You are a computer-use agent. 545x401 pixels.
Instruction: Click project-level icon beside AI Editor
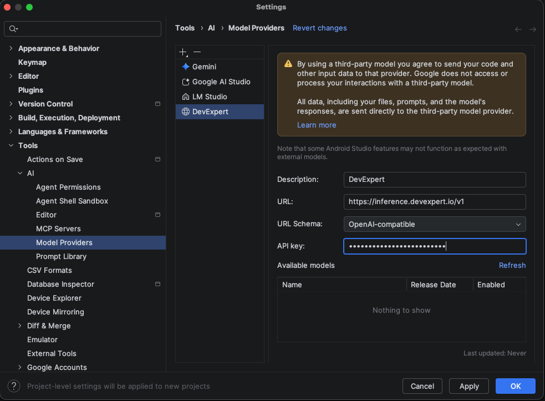pos(157,215)
